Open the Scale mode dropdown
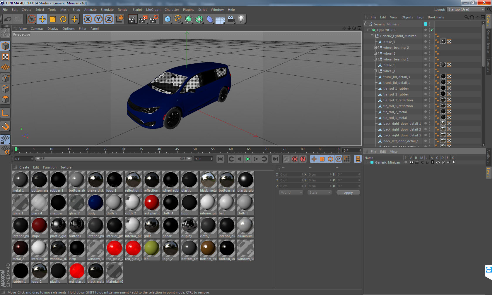Image resolution: width=492 pixels, height=295 pixels. click(x=320, y=192)
